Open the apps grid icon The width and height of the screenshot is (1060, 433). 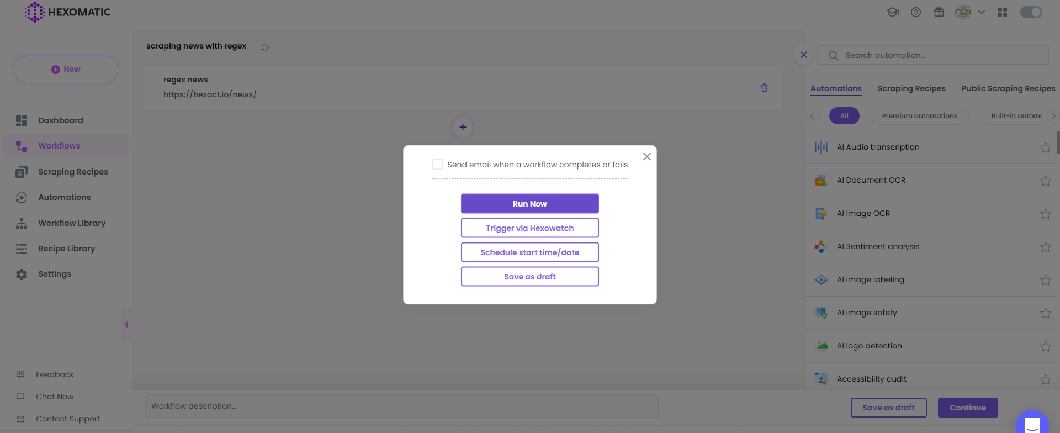pyautogui.click(x=1003, y=12)
